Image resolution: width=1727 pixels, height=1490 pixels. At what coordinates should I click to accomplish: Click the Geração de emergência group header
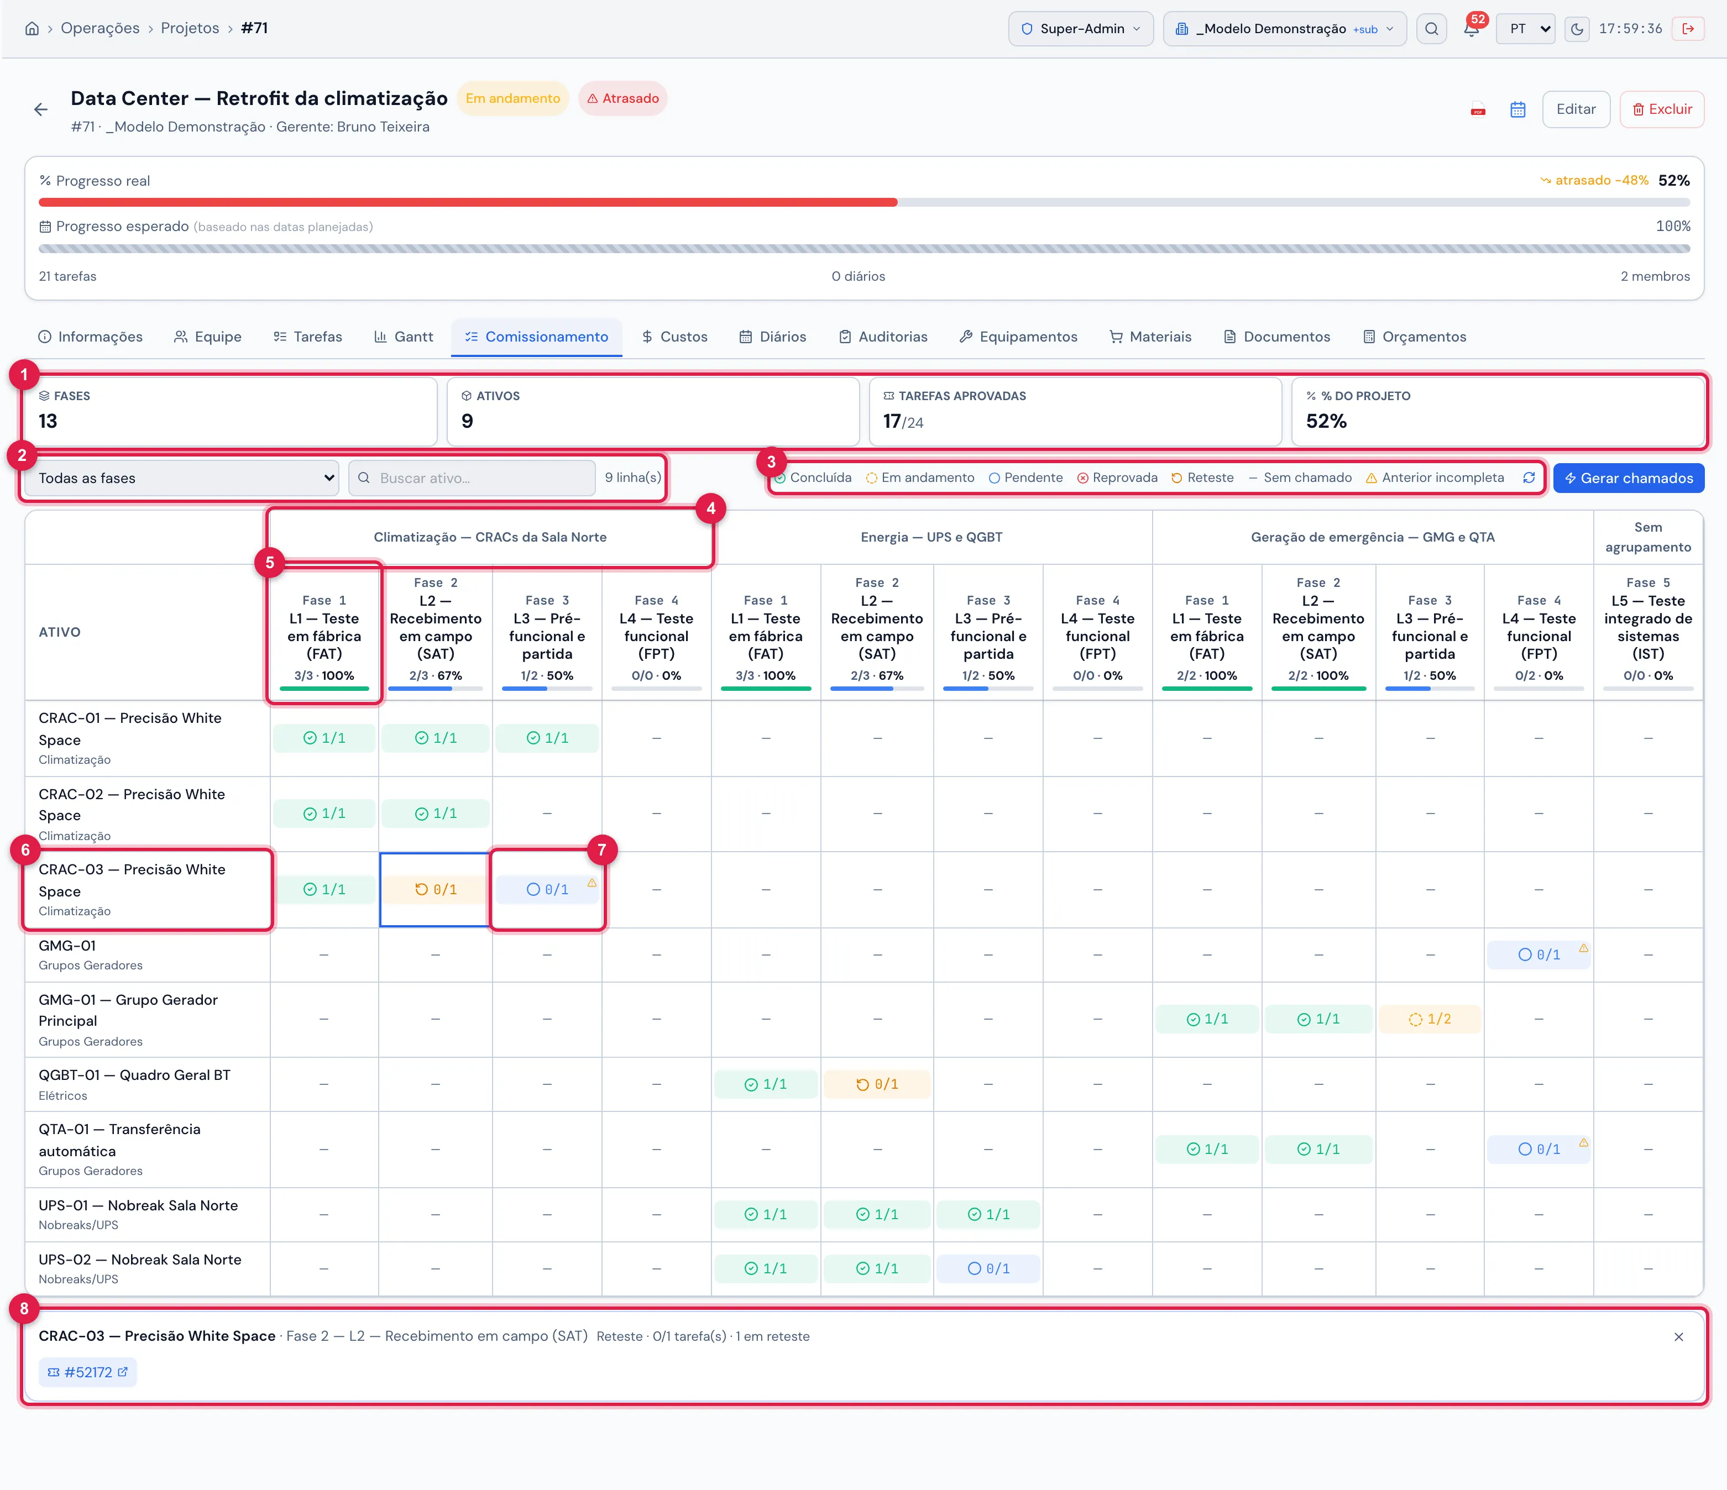pyautogui.click(x=1373, y=538)
